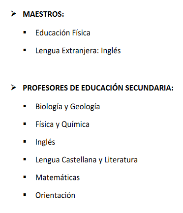Viewport: 183px width, 213px height.
Task: Click the arrow bullet before MAESTROS
Action: [x=13, y=14]
